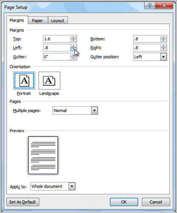This screenshot has width=177, height=213.
Task: Click the Cancel button
Action: coord(156,202)
